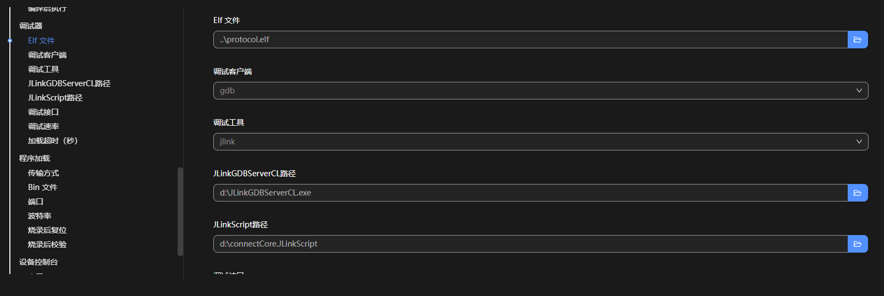The image size is (884, 296).
Task: Expand the 调试客户端 gdb dropdown
Action: [x=540, y=91]
